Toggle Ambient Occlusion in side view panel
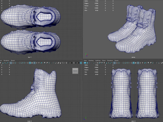The height and width of the screenshot is (122, 163). (x=148, y=63)
